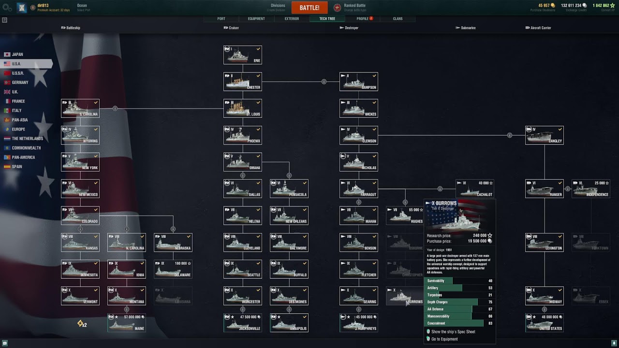Viewport: 619px width, 348px height.
Task: Start the game with BATTLE! button
Action: pyautogui.click(x=309, y=8)
